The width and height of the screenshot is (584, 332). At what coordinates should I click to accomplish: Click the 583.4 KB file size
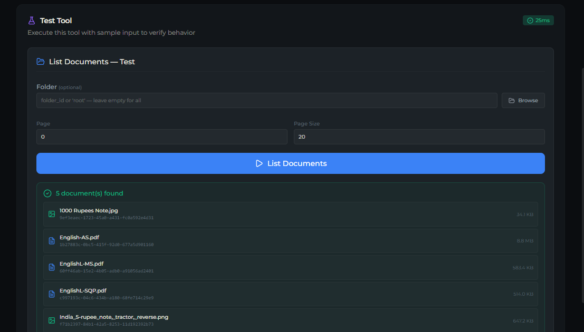523,268
